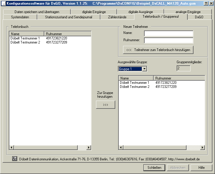
Task: Open the Systemdaten tab
Action: 20,17
